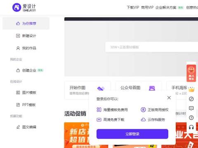Click the plus-square icon beside 新建设计
198x148 pixels.
(18, 36)
